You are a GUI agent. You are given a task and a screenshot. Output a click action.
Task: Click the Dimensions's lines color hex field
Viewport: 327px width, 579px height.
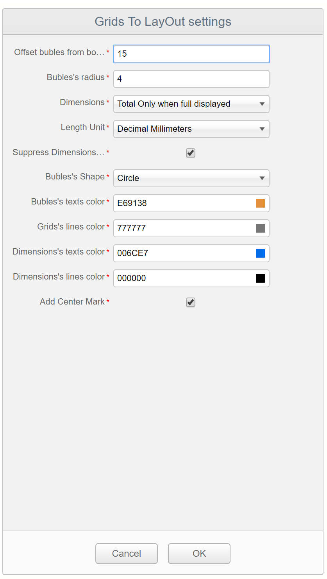(184, 278)
